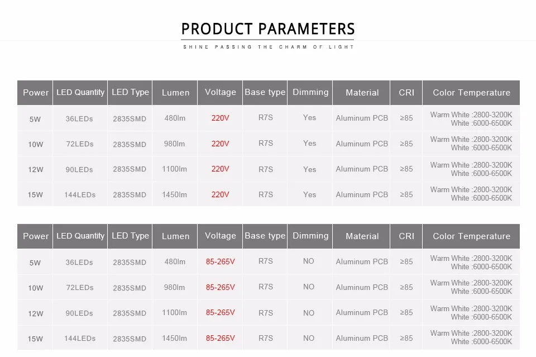Image resolution: width=536 pixels, height=357 pixels.
Task: Click the 480lm cell in second table
Action: pyautogui.click(x=175, y=262)
